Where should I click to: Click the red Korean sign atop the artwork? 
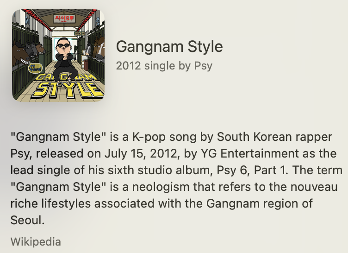[64, 19]
